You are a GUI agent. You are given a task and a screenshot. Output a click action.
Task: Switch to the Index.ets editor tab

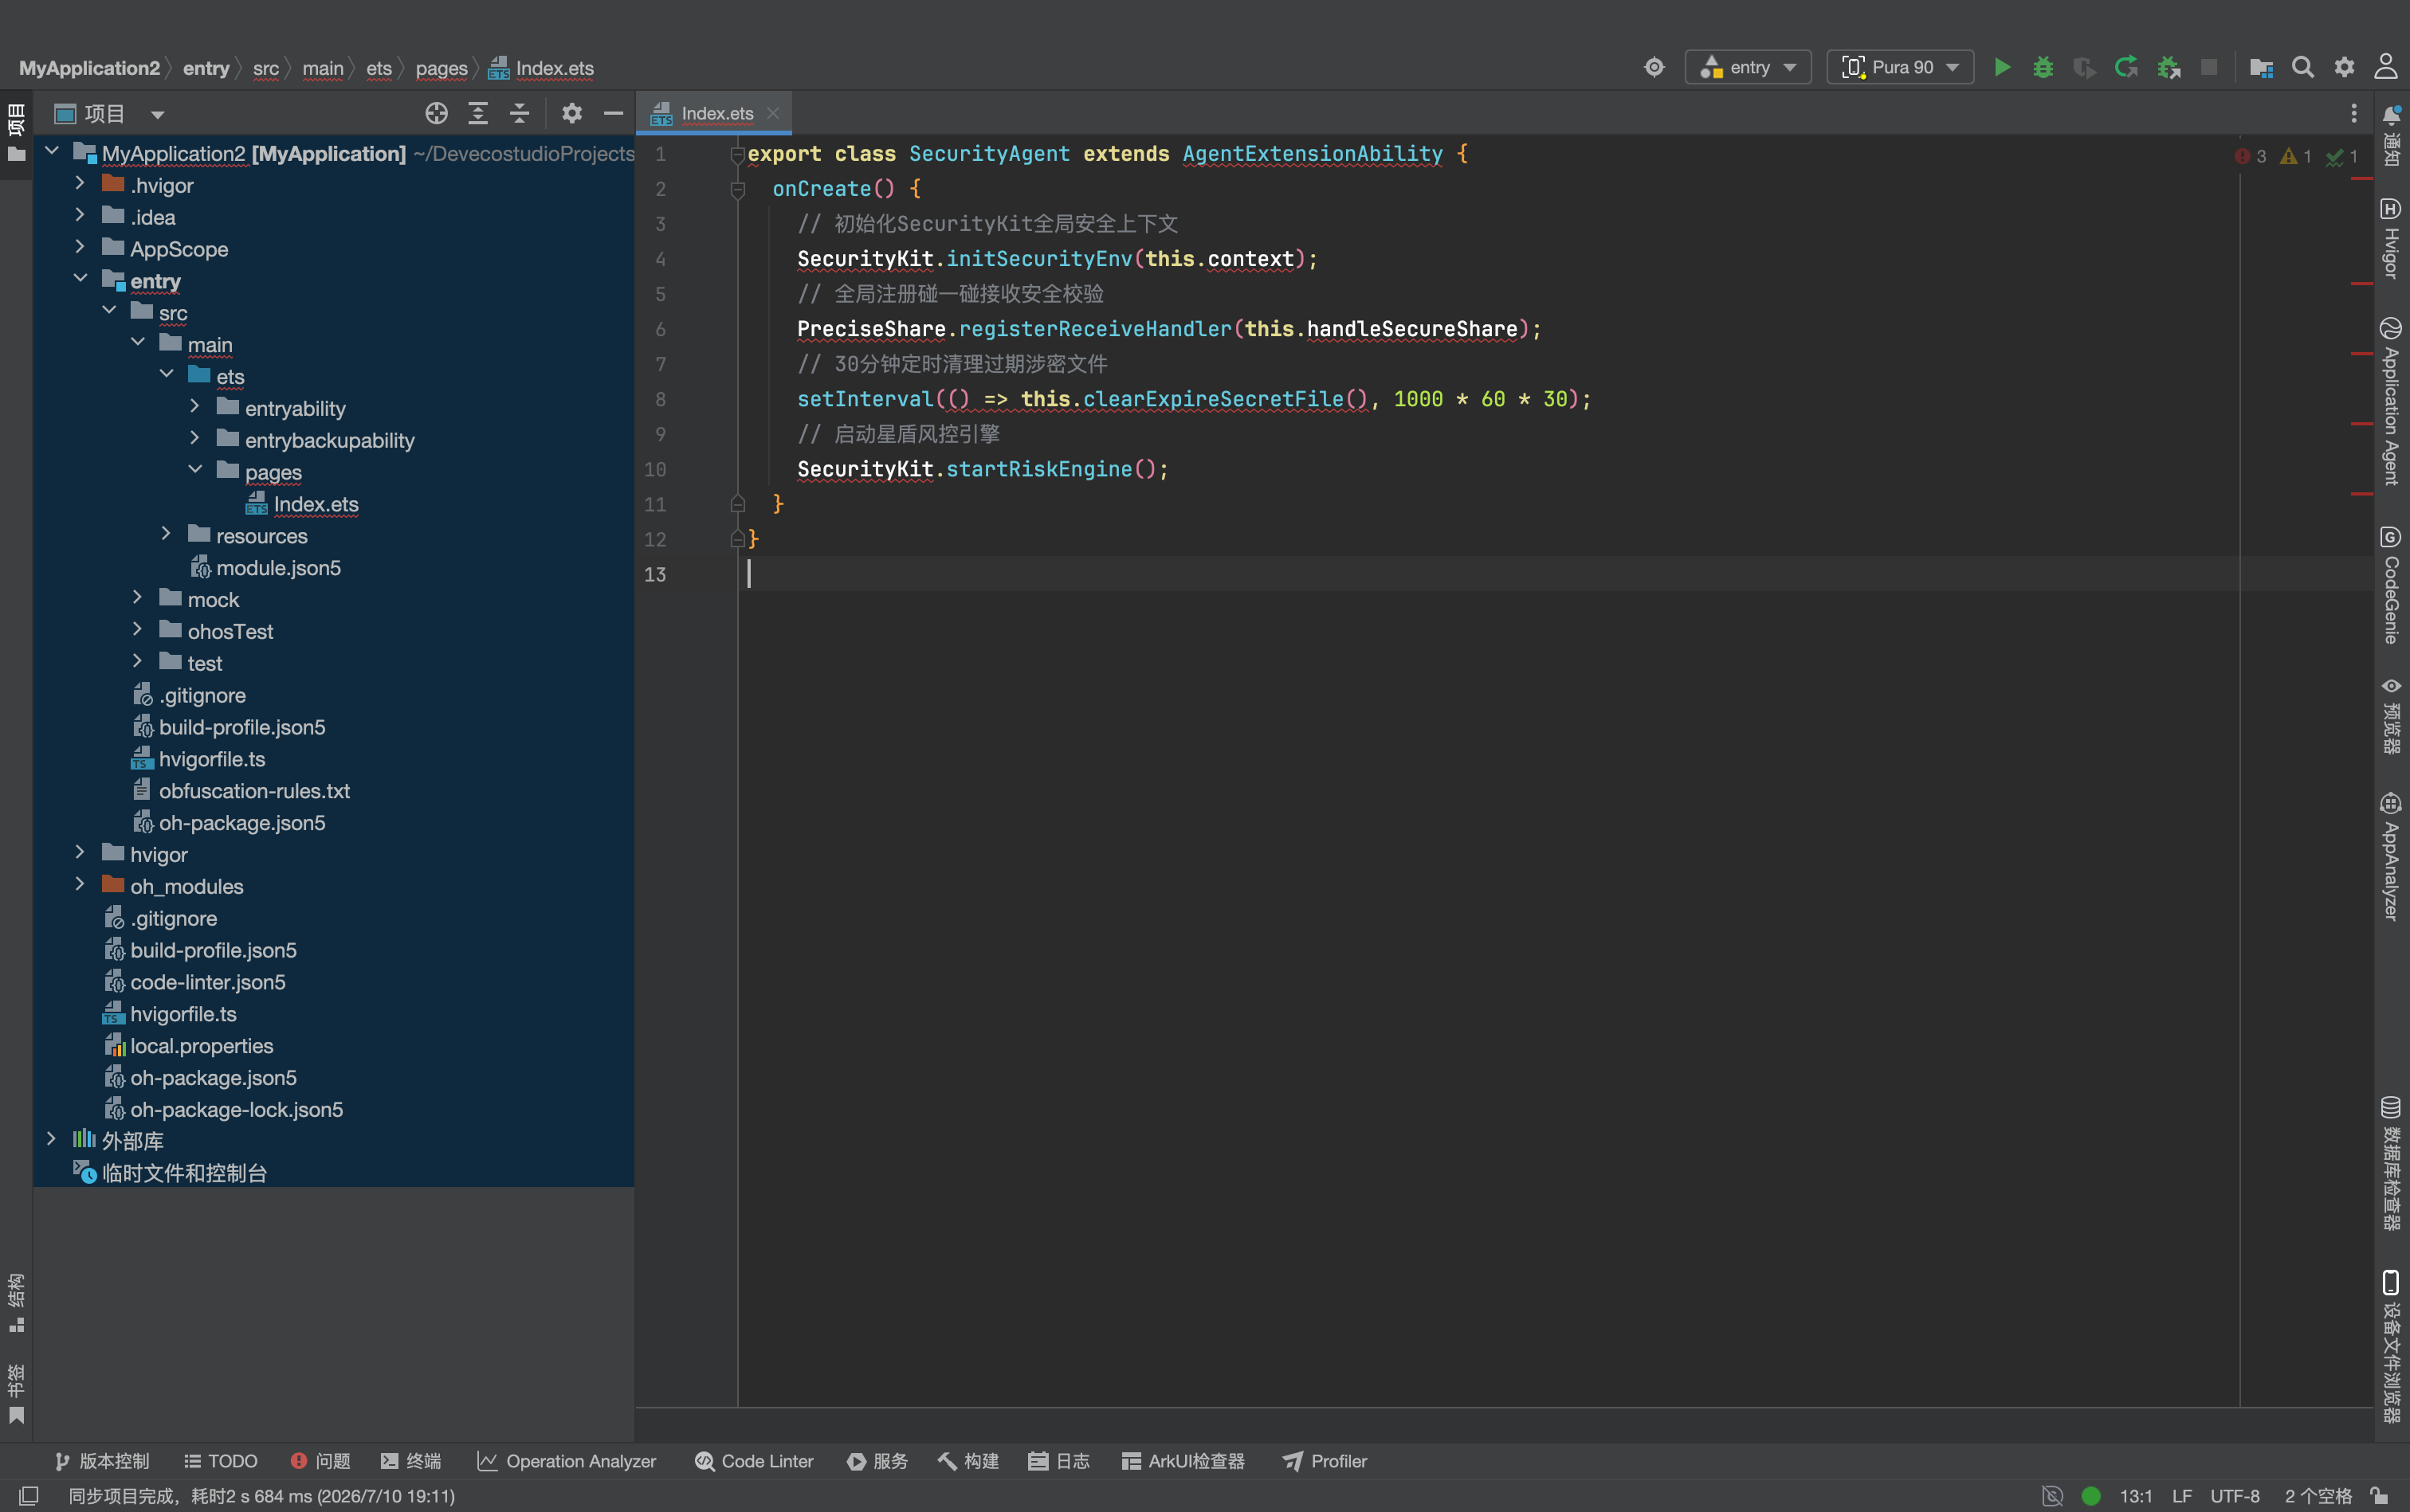pyautogui.click(x=714, y=113)
